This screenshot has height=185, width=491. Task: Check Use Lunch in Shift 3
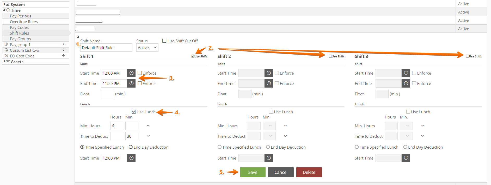408,112
